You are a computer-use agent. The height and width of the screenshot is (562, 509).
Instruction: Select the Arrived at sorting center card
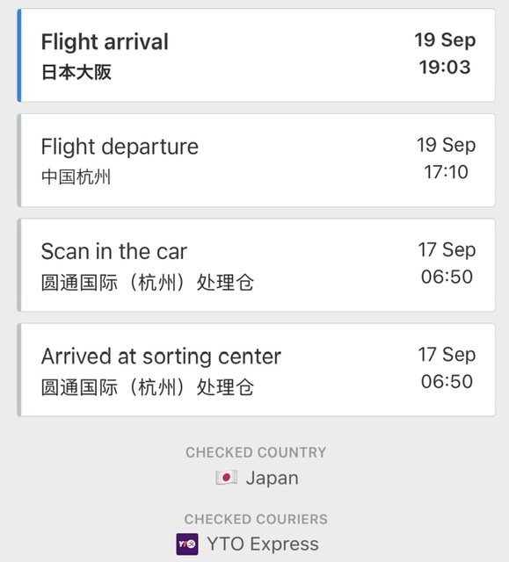pyautogui.click(x=257, y=370)
